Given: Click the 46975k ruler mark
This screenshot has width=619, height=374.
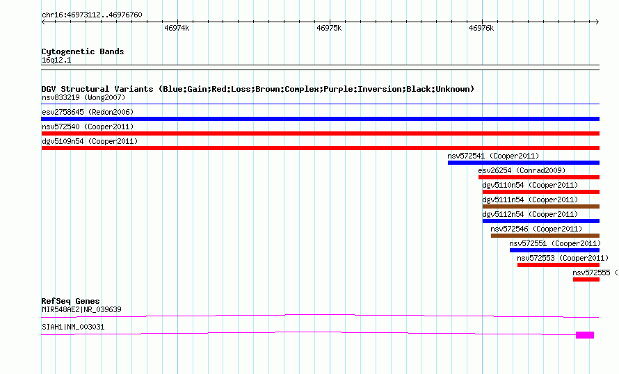Looking at the screenshot, I should click(329, 28).
